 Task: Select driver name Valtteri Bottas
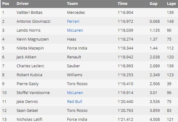point(29,12)
